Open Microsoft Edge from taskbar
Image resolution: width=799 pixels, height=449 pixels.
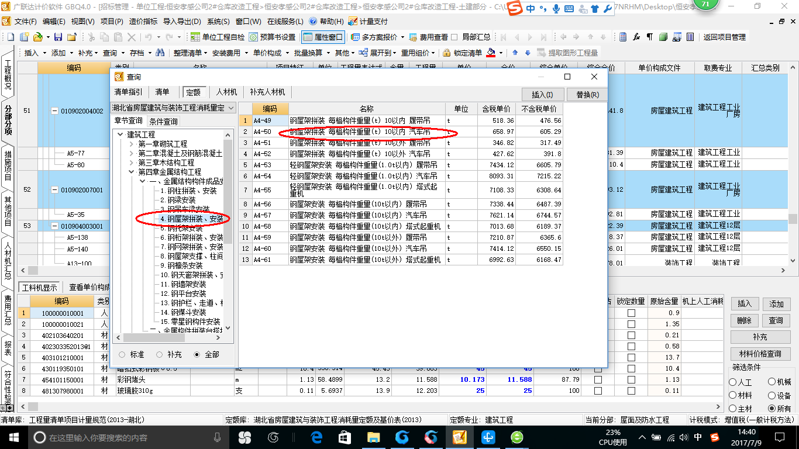coord(317,437)
